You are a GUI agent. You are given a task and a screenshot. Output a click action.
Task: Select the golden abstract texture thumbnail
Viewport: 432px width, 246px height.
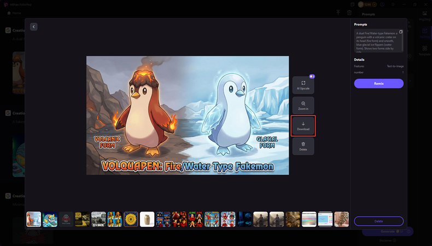coord(293,219)
